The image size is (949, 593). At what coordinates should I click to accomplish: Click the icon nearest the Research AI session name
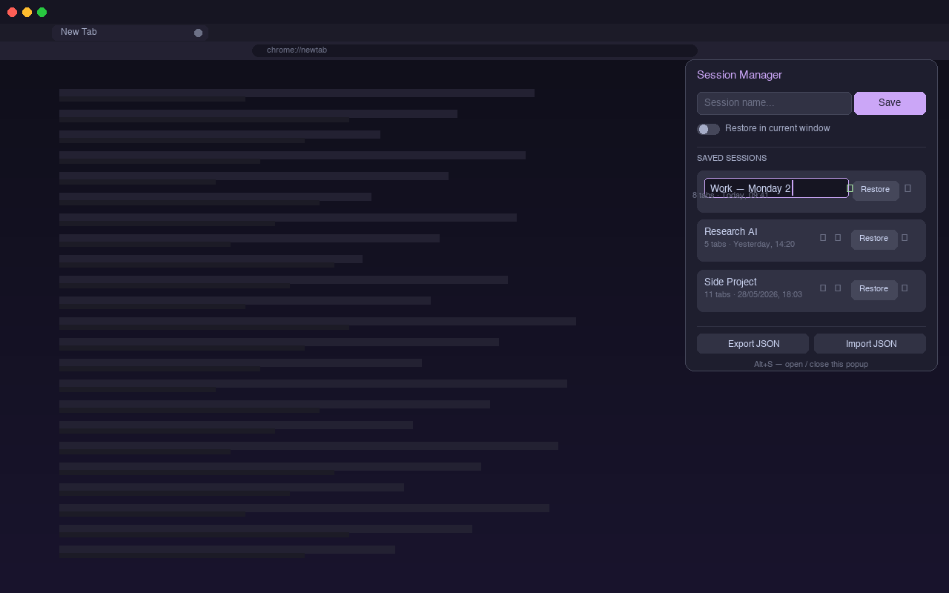click(823, 238)
